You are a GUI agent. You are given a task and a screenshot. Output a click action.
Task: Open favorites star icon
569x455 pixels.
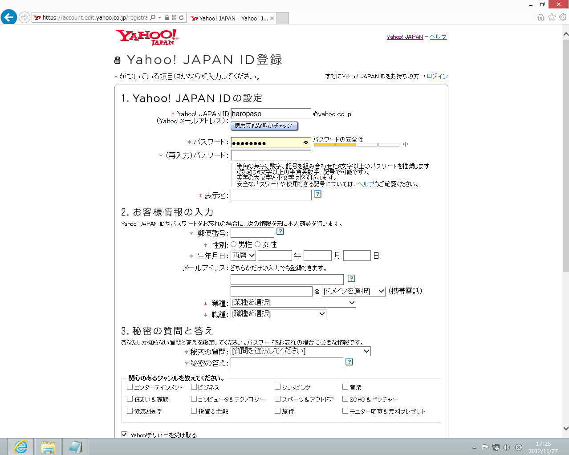[x=552, y=17]
